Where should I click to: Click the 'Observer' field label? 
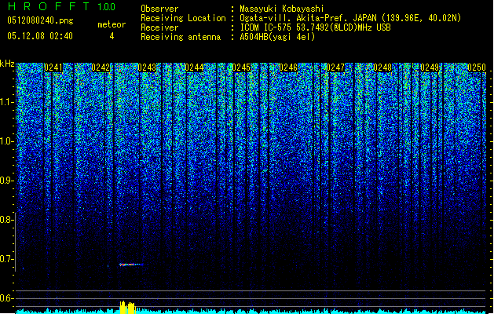[x=159, y=9]
